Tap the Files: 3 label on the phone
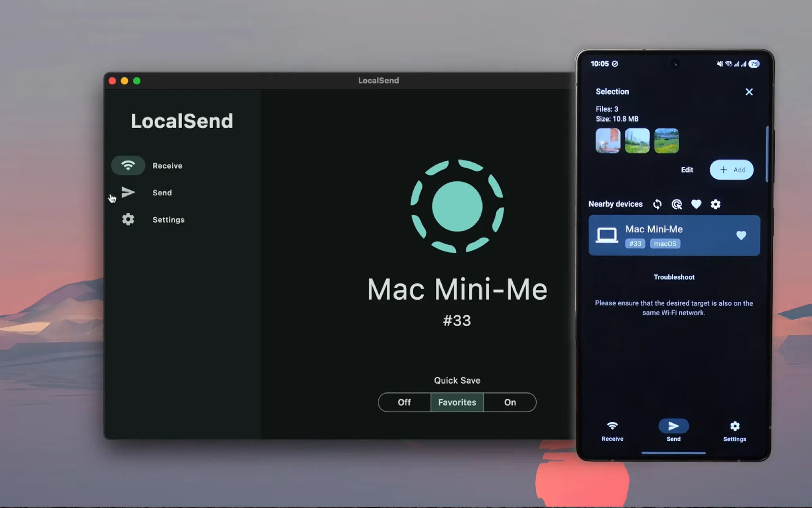This screenshot has width=812, height=508. click(x=607, y=109)
